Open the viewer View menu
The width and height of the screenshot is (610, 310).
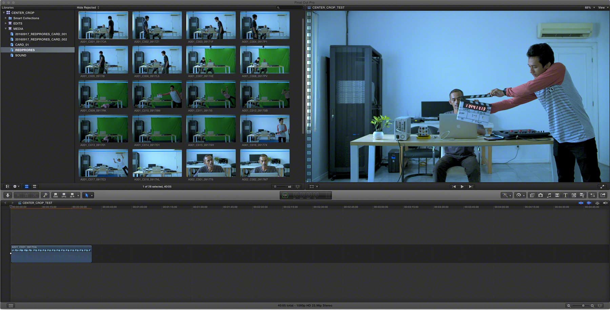[603, 7]
